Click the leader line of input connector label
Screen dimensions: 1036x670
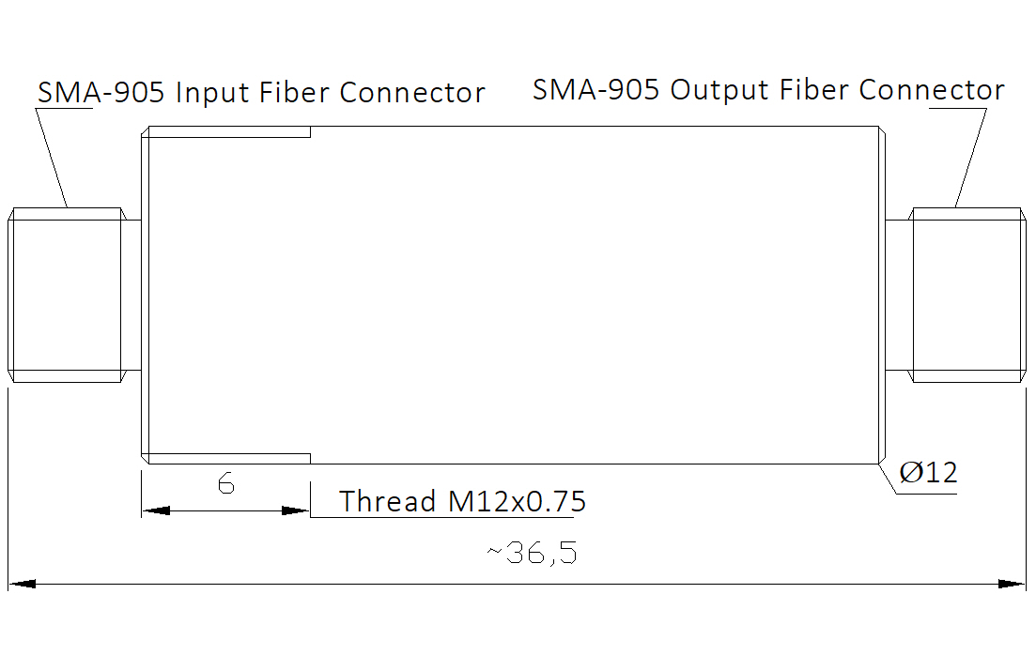53,159
